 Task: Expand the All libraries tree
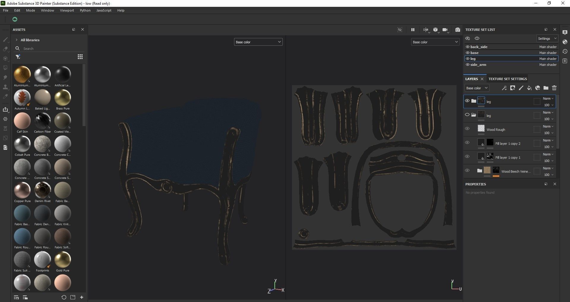[17, 40]
